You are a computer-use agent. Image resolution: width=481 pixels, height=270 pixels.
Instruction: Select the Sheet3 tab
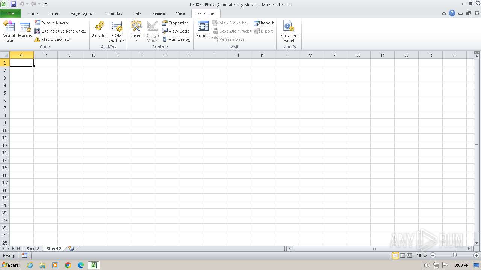54,249
